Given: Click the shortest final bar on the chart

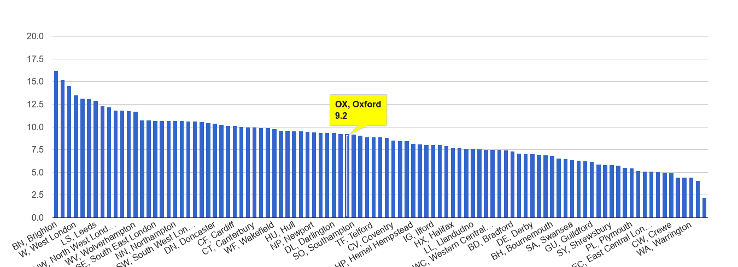Looking at the screenshot, I should (x=705, y=208).
